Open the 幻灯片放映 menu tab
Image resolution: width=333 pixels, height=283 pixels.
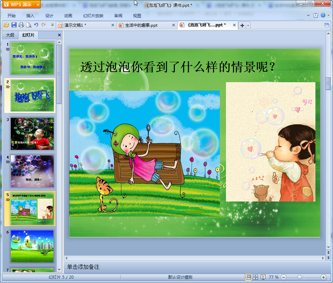pyautogui.click(x=93, y=16)
